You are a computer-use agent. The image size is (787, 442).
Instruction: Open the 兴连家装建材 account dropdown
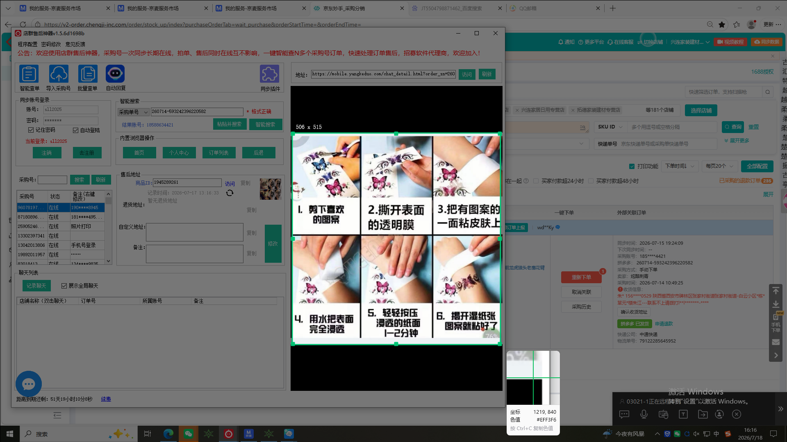pos(690,42)
